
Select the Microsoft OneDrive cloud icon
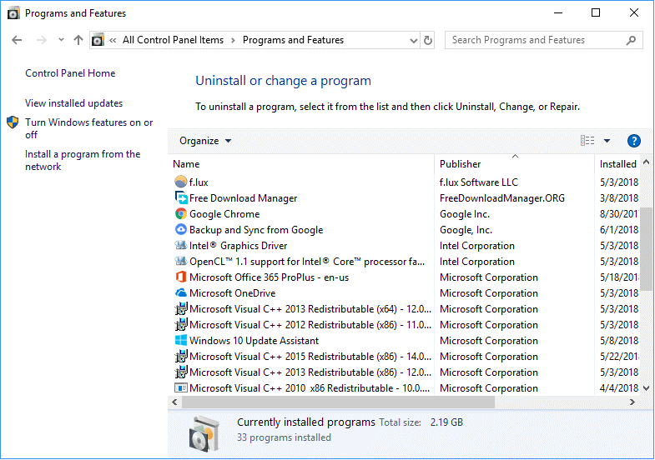181,293
